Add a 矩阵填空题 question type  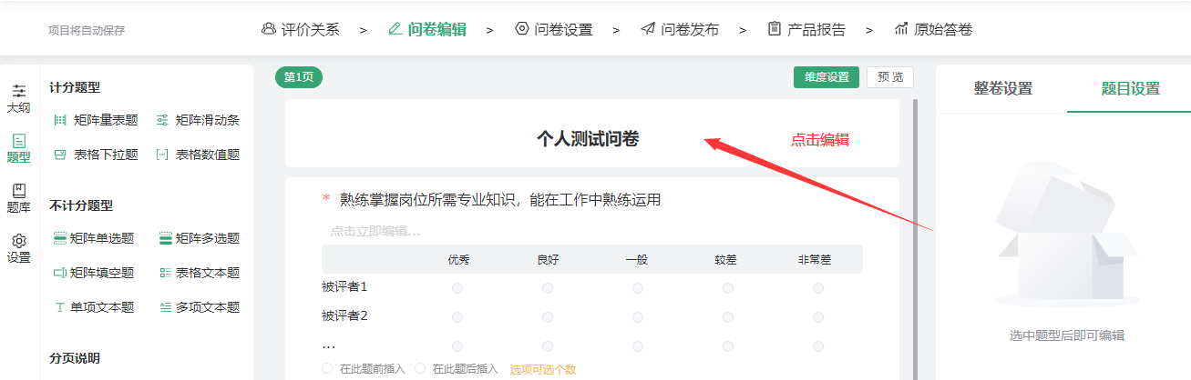[x=94, y=273]
